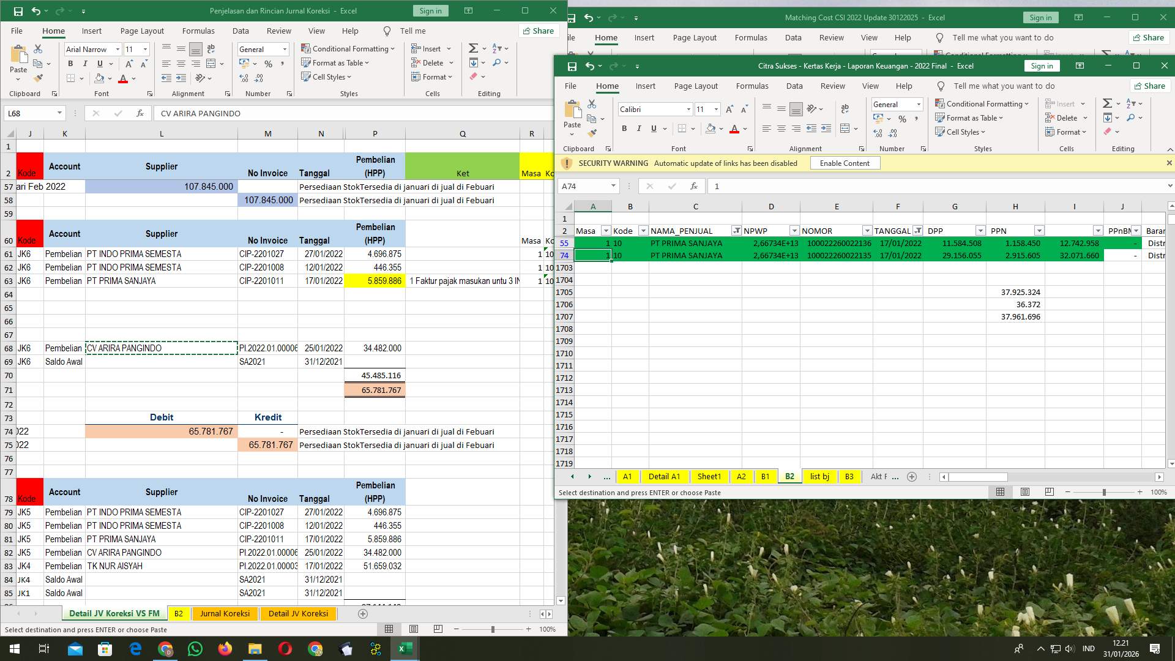This screenshot has height=661, width=1175.
Task: Open the Jurnal Koreksi sheet tab
Action: pyautogui.click(x=225, y=613)
